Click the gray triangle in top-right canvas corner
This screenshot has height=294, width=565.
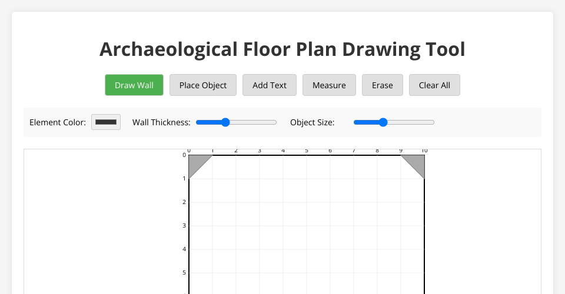coord(417,162)
